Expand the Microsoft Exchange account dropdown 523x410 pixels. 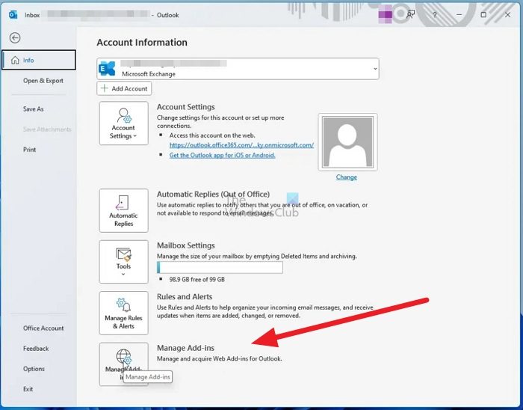pos(374,68)
